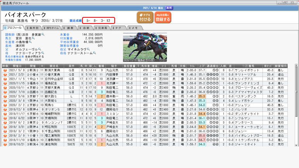Switch to the 条件別 tab
The image size is (299, 168).
34,28
